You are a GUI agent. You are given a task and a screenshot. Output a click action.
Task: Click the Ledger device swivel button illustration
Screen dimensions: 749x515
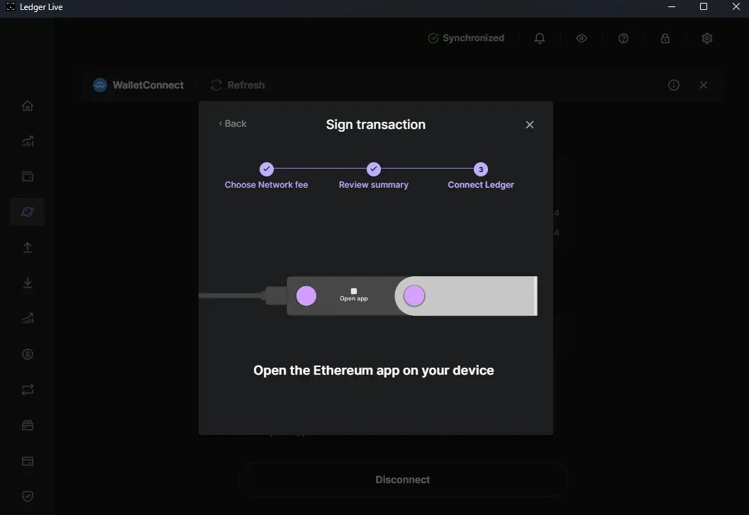414,296
